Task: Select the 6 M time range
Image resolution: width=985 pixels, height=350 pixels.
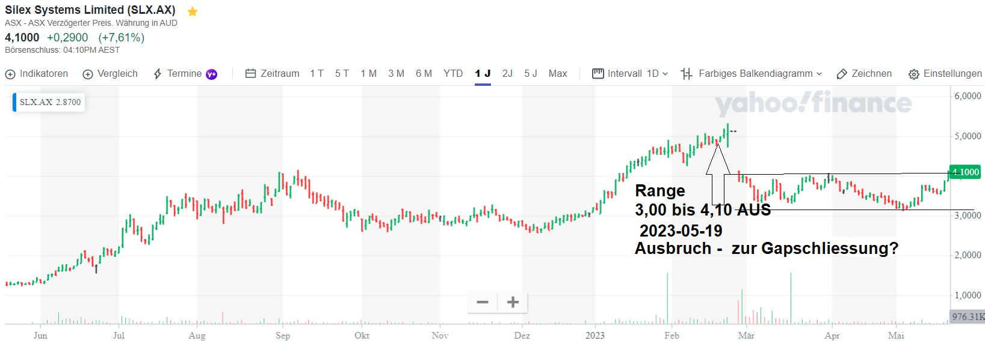Action: coord(424,74)
